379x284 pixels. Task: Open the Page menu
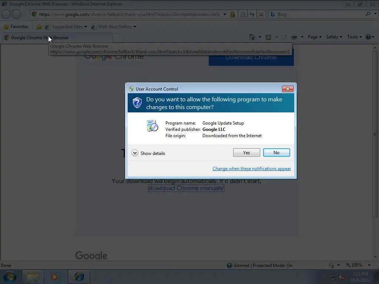315,37
